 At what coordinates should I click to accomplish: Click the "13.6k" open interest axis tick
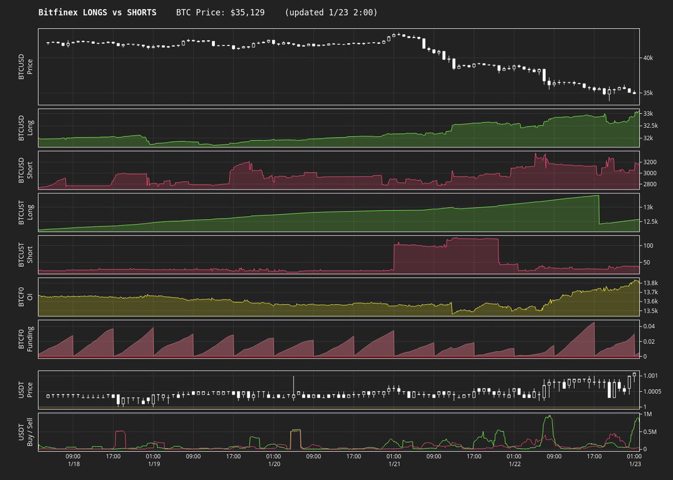[651, 301]
